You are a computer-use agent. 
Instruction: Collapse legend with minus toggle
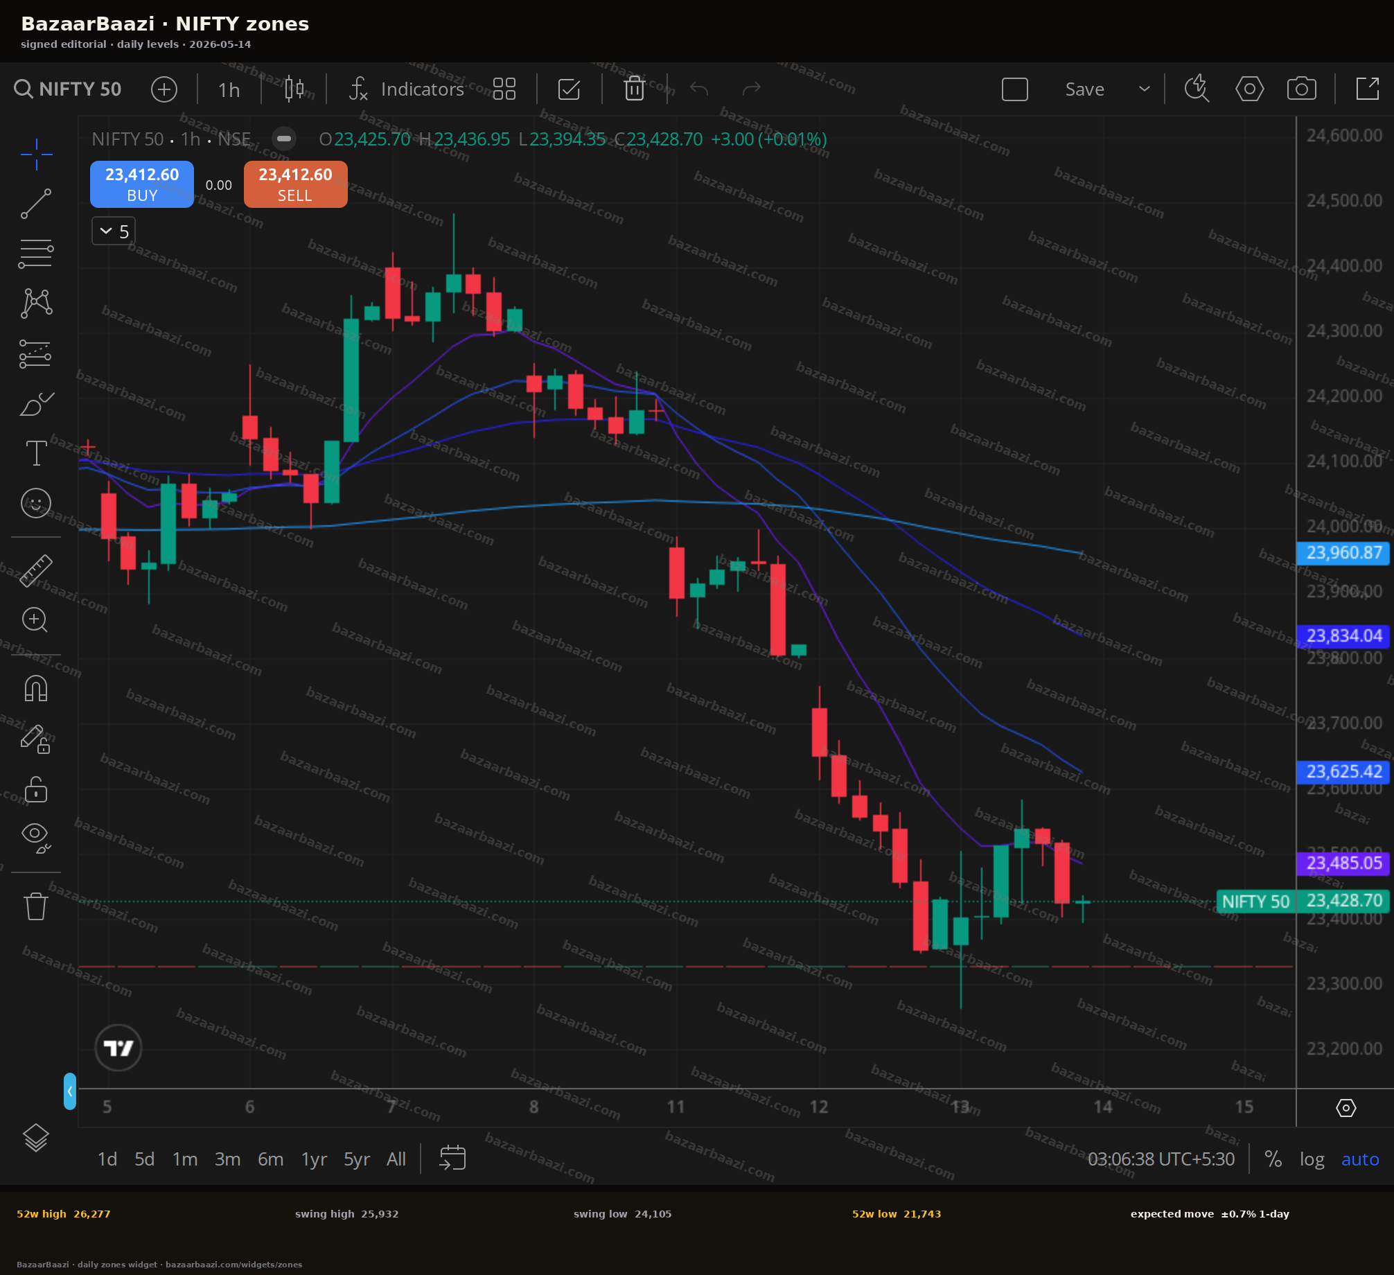(x=283, y=139)
